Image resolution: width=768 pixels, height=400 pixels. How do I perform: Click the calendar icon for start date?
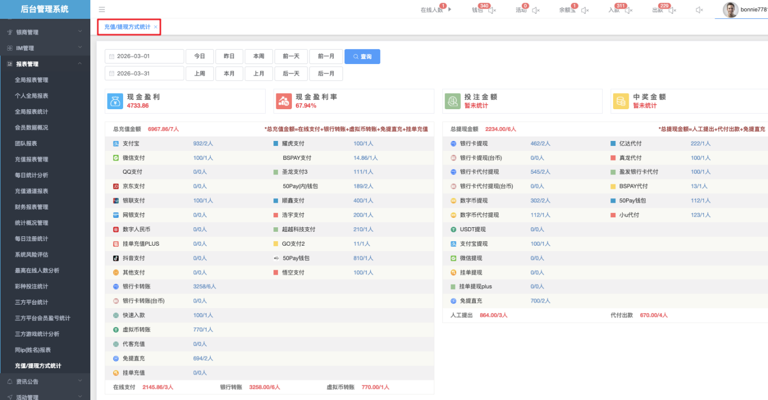[x=111, y=57]
